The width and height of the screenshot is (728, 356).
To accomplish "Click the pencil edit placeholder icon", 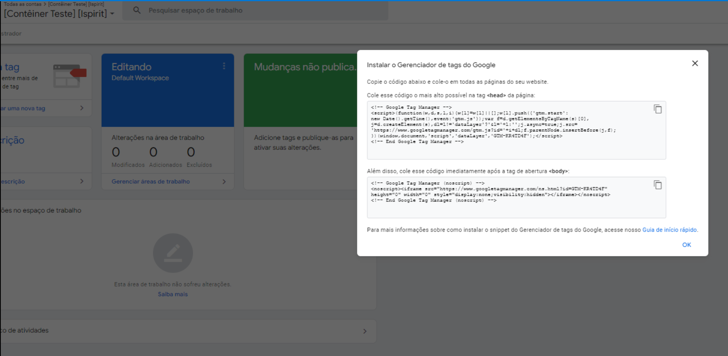I will click(x=173, y=253).
